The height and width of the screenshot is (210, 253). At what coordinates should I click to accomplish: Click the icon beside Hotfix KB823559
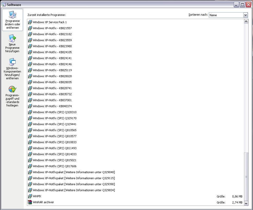pos(30,40)
